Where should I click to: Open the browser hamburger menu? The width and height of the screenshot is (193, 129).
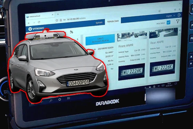click(179, 9)
